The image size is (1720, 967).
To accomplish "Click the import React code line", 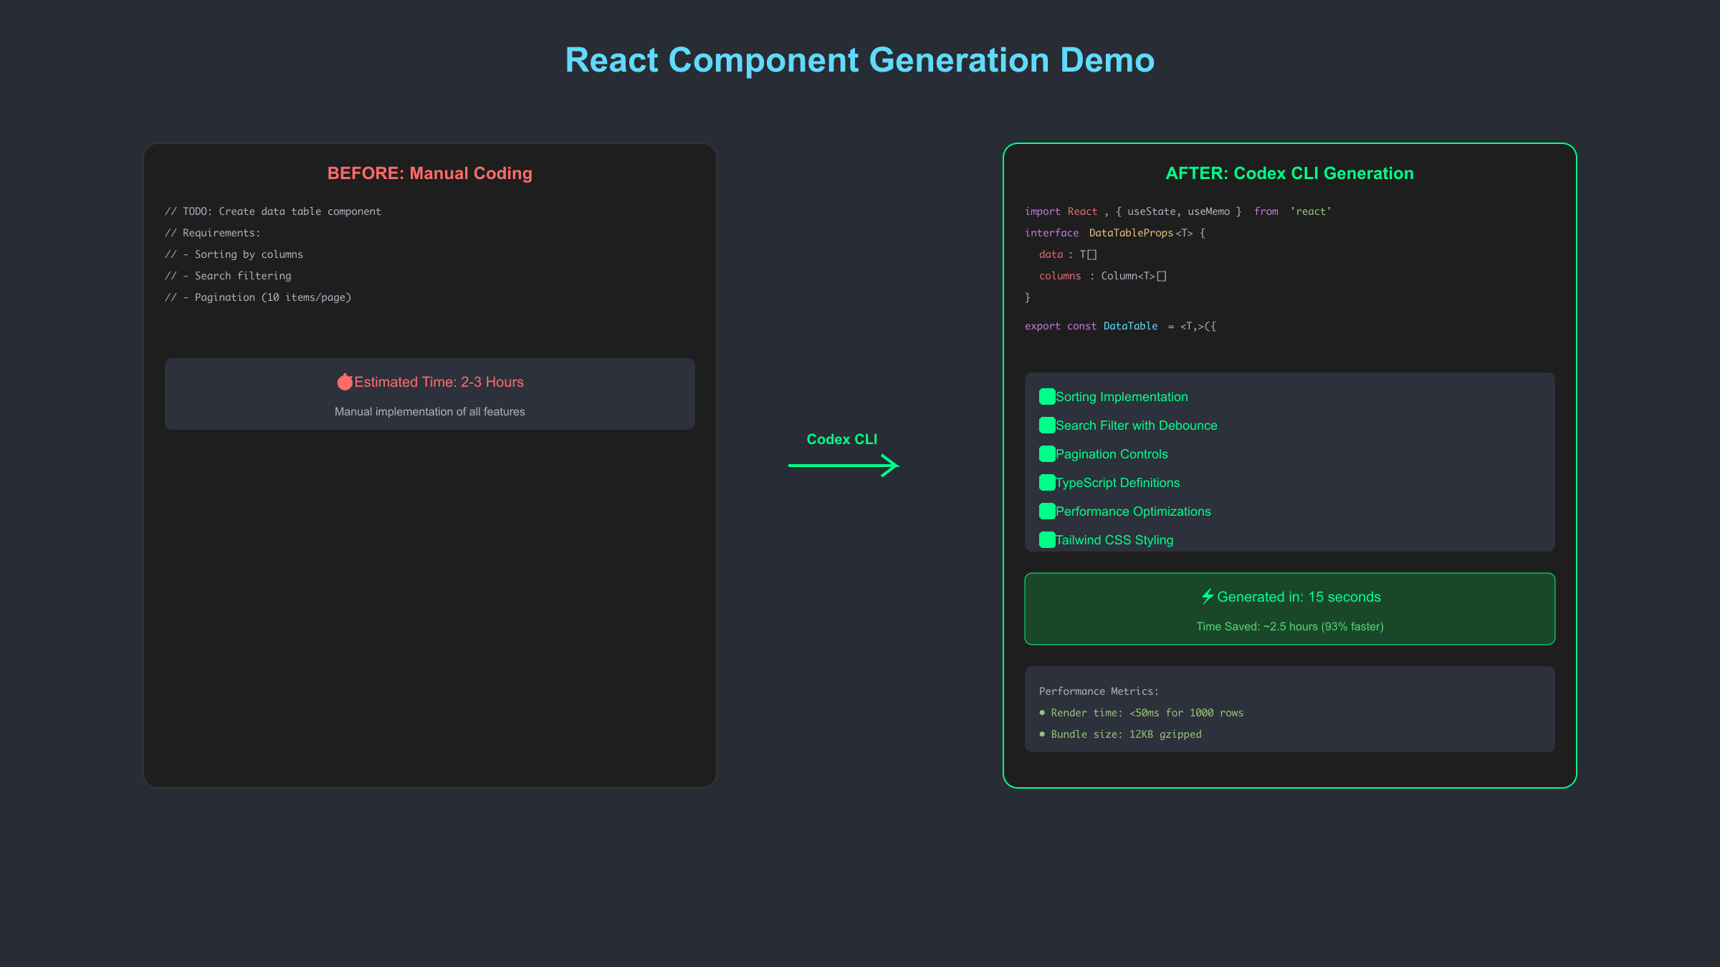I will point(1178,211).
